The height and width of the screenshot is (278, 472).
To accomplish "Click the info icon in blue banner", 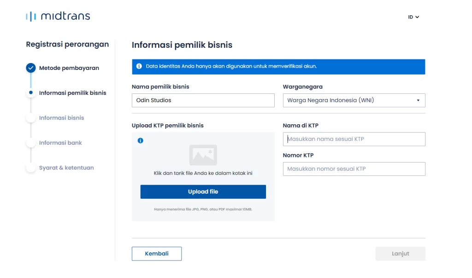I will 139,66.
